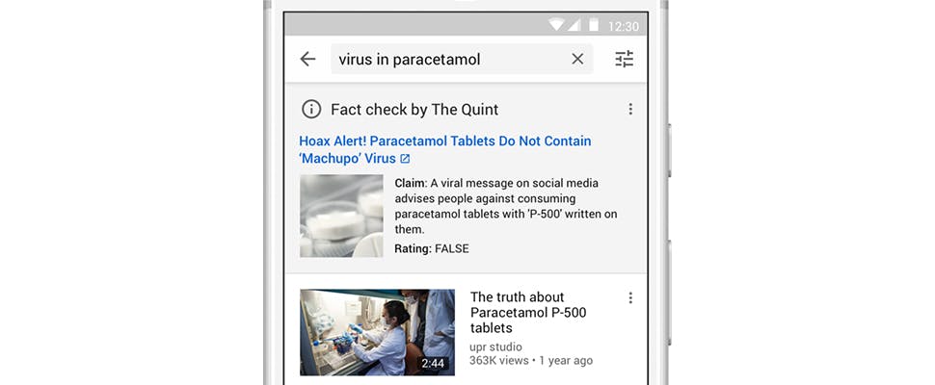Open the paracetamol tablets fact check image
Image resolution: width=935 pixels, height=385 pixels.
[x=341, y=216]
